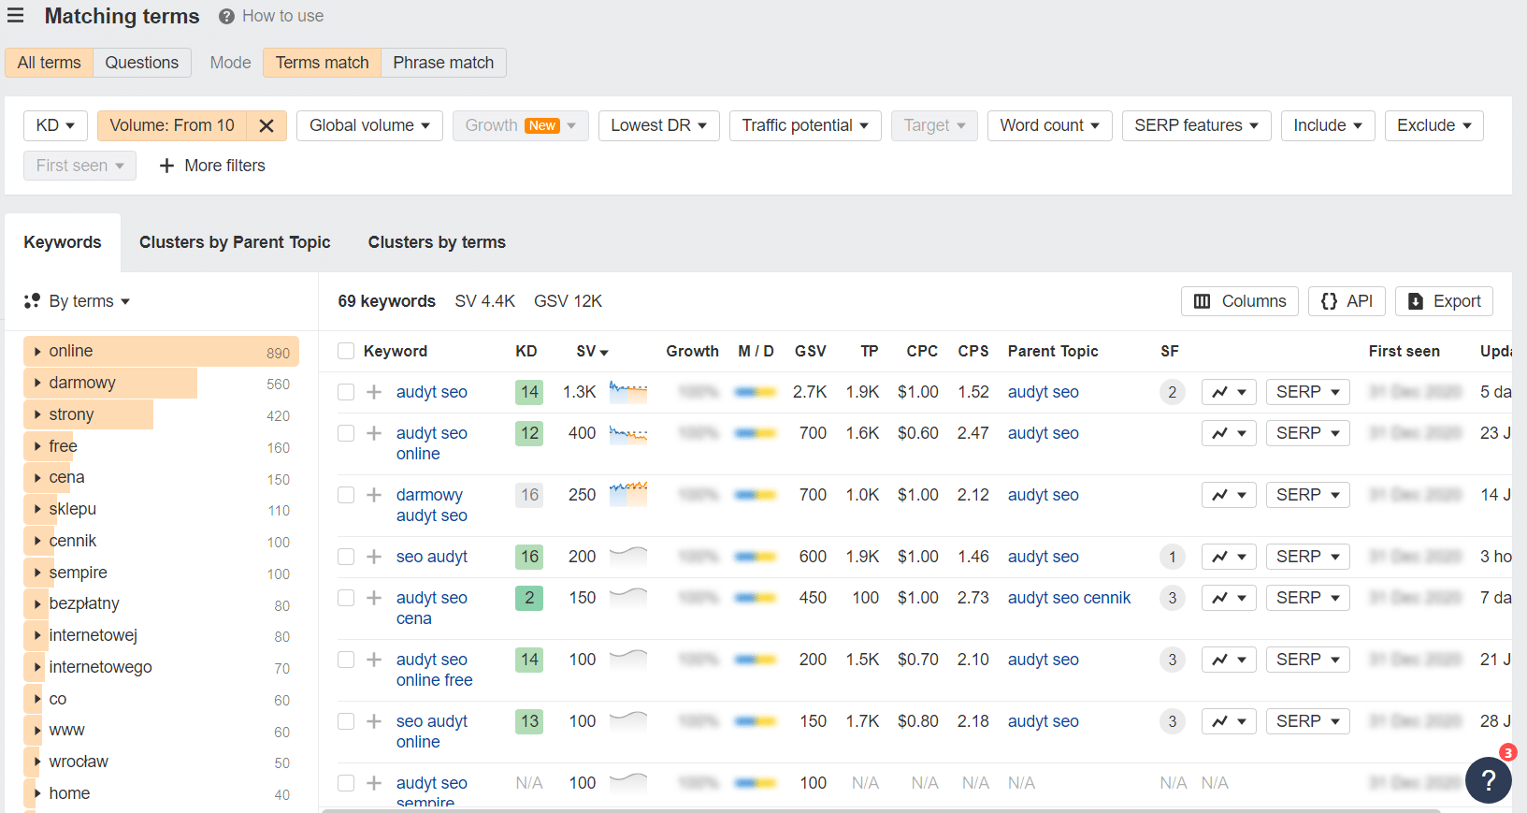The height and width of the screenshot is (813, 1527).
Task: Add audyt seo online free with plus
Action: pos(374,660)
